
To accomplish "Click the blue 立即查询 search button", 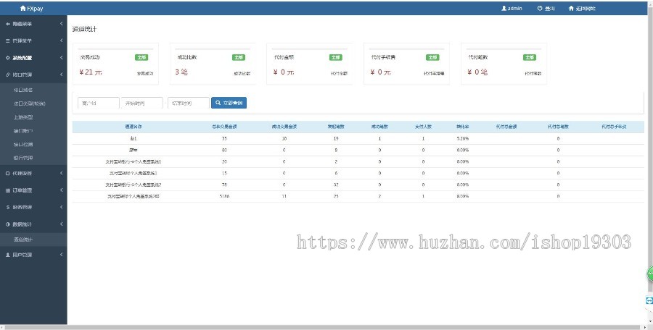I will pyautogui.click(x=229, y=103).
